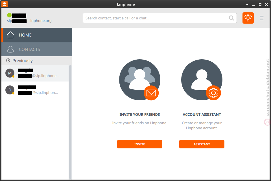Click the green presence status indicator
Screen dimensions: 271x181
coord(9,15)
